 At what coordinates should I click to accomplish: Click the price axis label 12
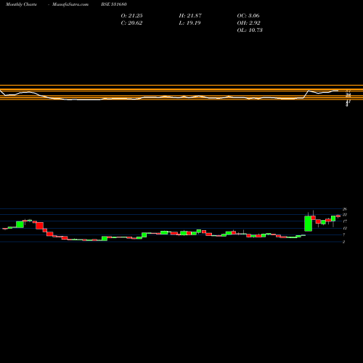[345, 228]
